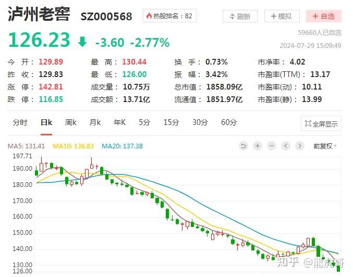Click the price change -3.60
The width and height of the screenshot is (353, 277).
tap(110, 43)
